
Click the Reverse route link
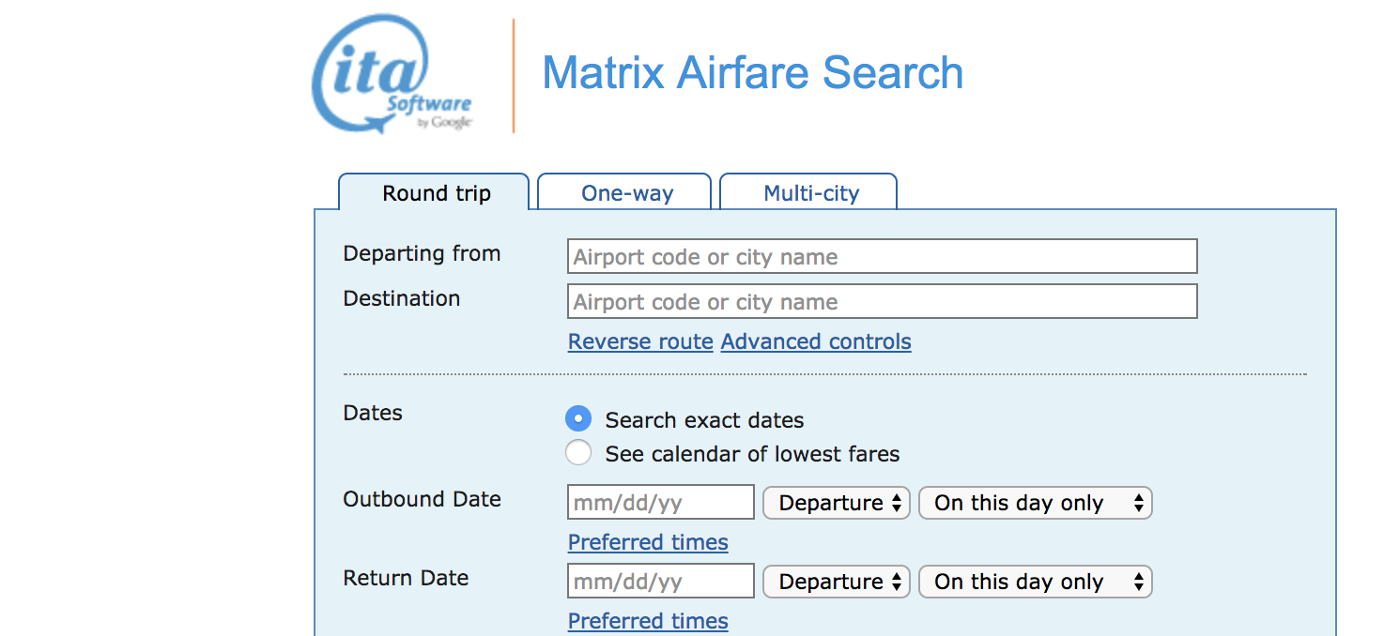pos(640,341)
